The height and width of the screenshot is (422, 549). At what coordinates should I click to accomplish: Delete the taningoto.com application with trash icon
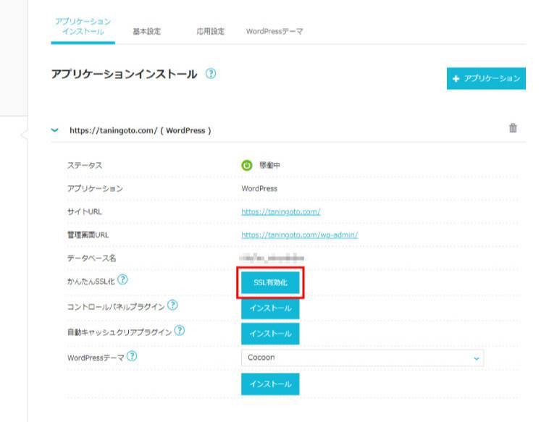coord(513,128)
